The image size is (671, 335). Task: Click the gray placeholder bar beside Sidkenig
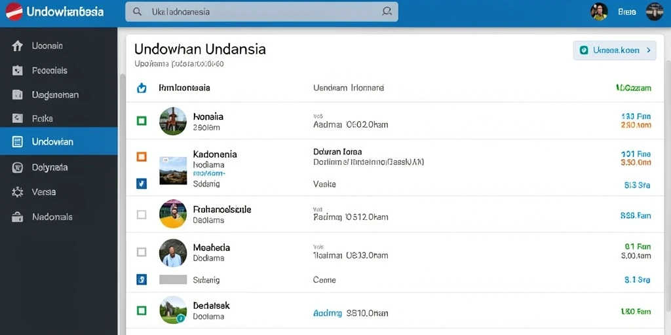[x=173, y=280]
